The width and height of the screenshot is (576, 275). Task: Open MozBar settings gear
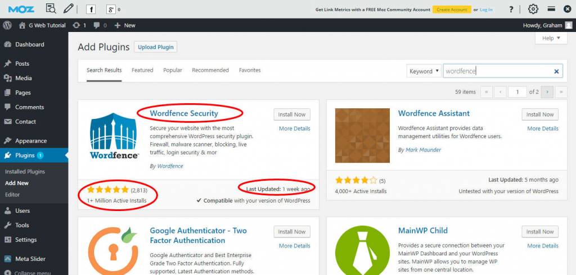pos(533,9)
